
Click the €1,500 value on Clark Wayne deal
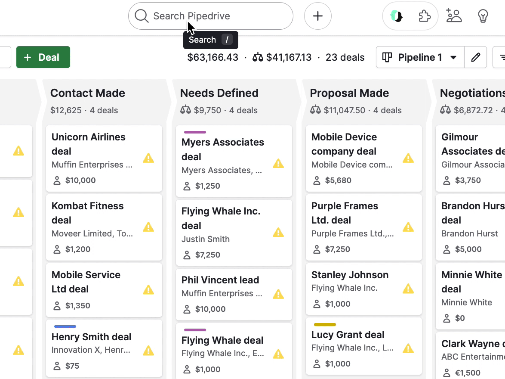point(468,373)
